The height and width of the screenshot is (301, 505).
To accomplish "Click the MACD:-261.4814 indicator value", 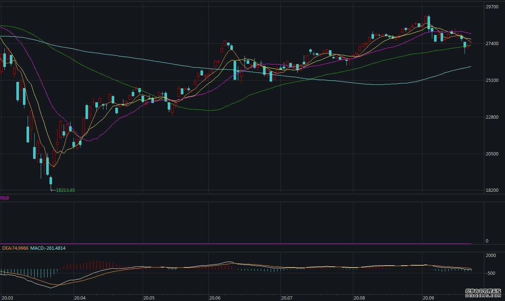I will pyautogui.click(x=48, y=248).
